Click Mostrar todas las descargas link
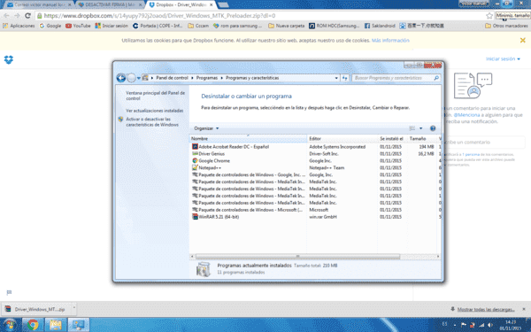Viewport: 531px width, 332px height. pos(486,309)
